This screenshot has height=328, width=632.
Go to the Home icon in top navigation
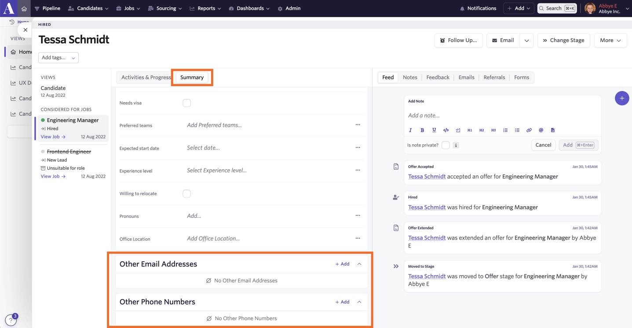coord(24,8)
